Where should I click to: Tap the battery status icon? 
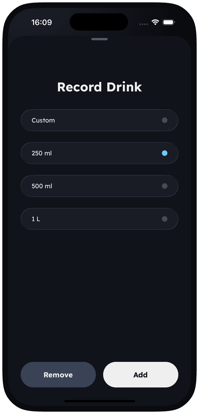169,22
